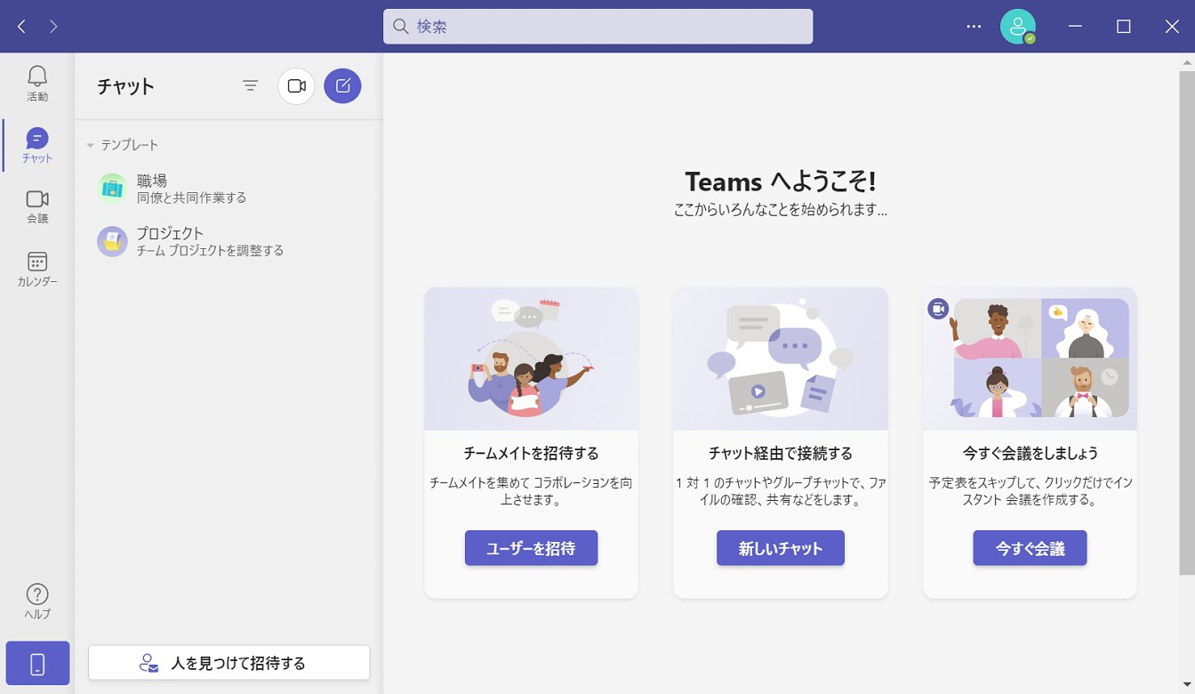Click the new chat compose icon
Viewport: 1195px width, 694px height.
pyautogui.click(x=342, y=86)
